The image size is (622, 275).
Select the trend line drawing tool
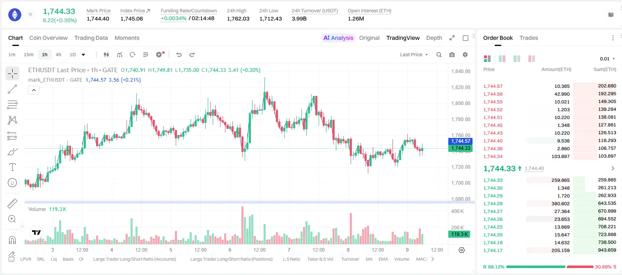(12, 89)
